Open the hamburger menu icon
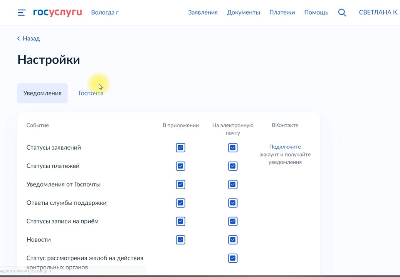Image resolution: width=400 pixels, height=277 pixels. point(22,13)
